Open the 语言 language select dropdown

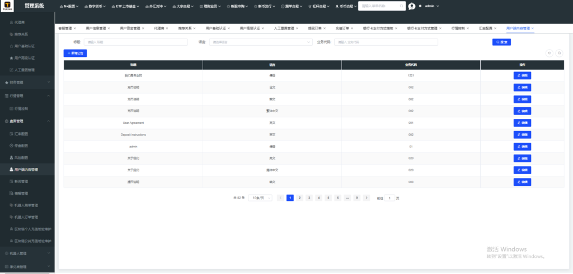(261, 42)
